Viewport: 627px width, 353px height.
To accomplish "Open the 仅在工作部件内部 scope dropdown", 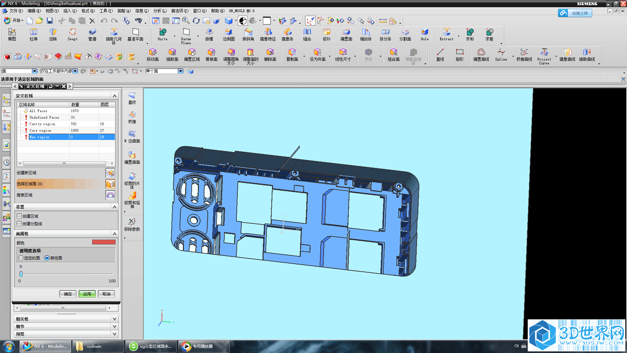I will (75, 71).
